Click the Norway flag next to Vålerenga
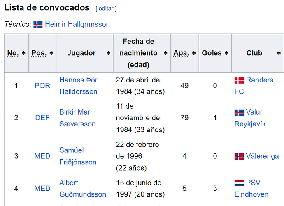The image size is (284, 206). click(x=239, y=157)
